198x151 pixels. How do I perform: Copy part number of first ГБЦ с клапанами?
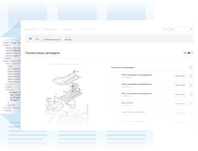pos(131,78)
